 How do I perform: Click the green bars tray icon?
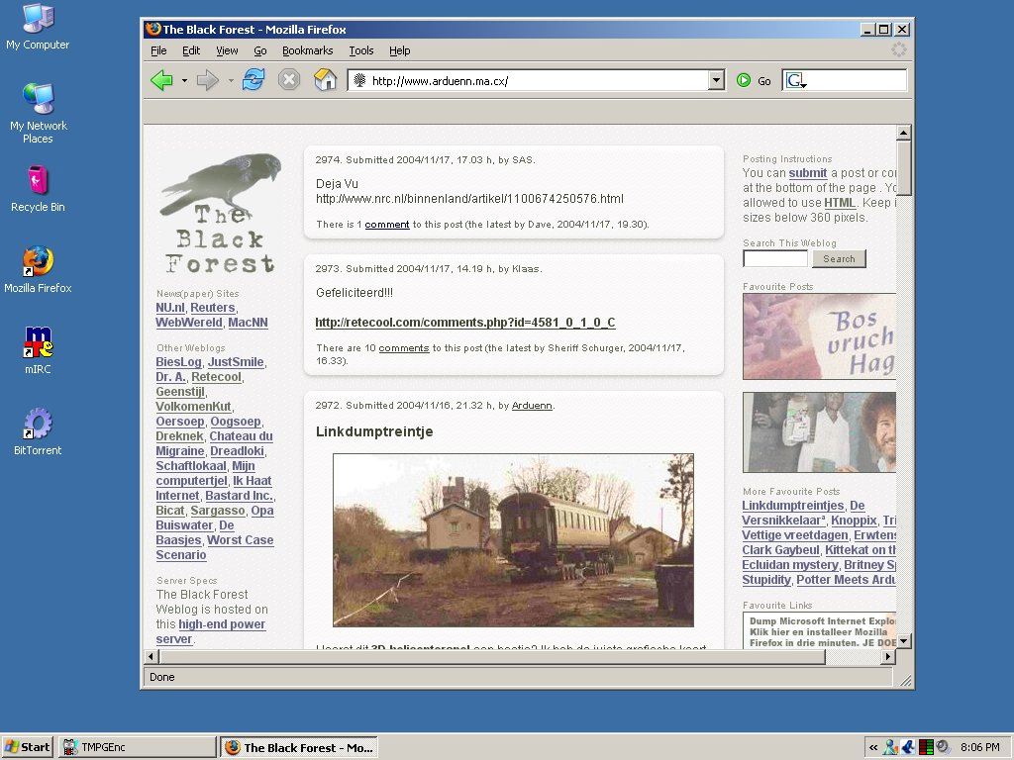tap(926, 747)
